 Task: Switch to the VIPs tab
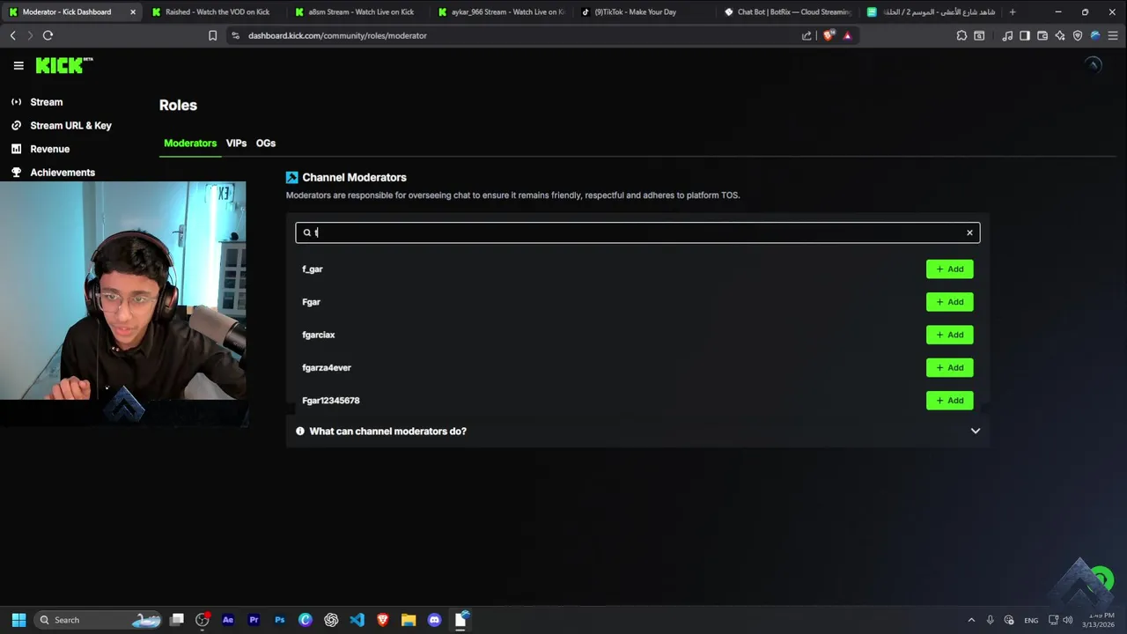pyautogui.click(x=236, y=143)
